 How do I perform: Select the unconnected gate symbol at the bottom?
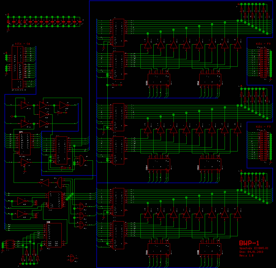click(73, 257)
